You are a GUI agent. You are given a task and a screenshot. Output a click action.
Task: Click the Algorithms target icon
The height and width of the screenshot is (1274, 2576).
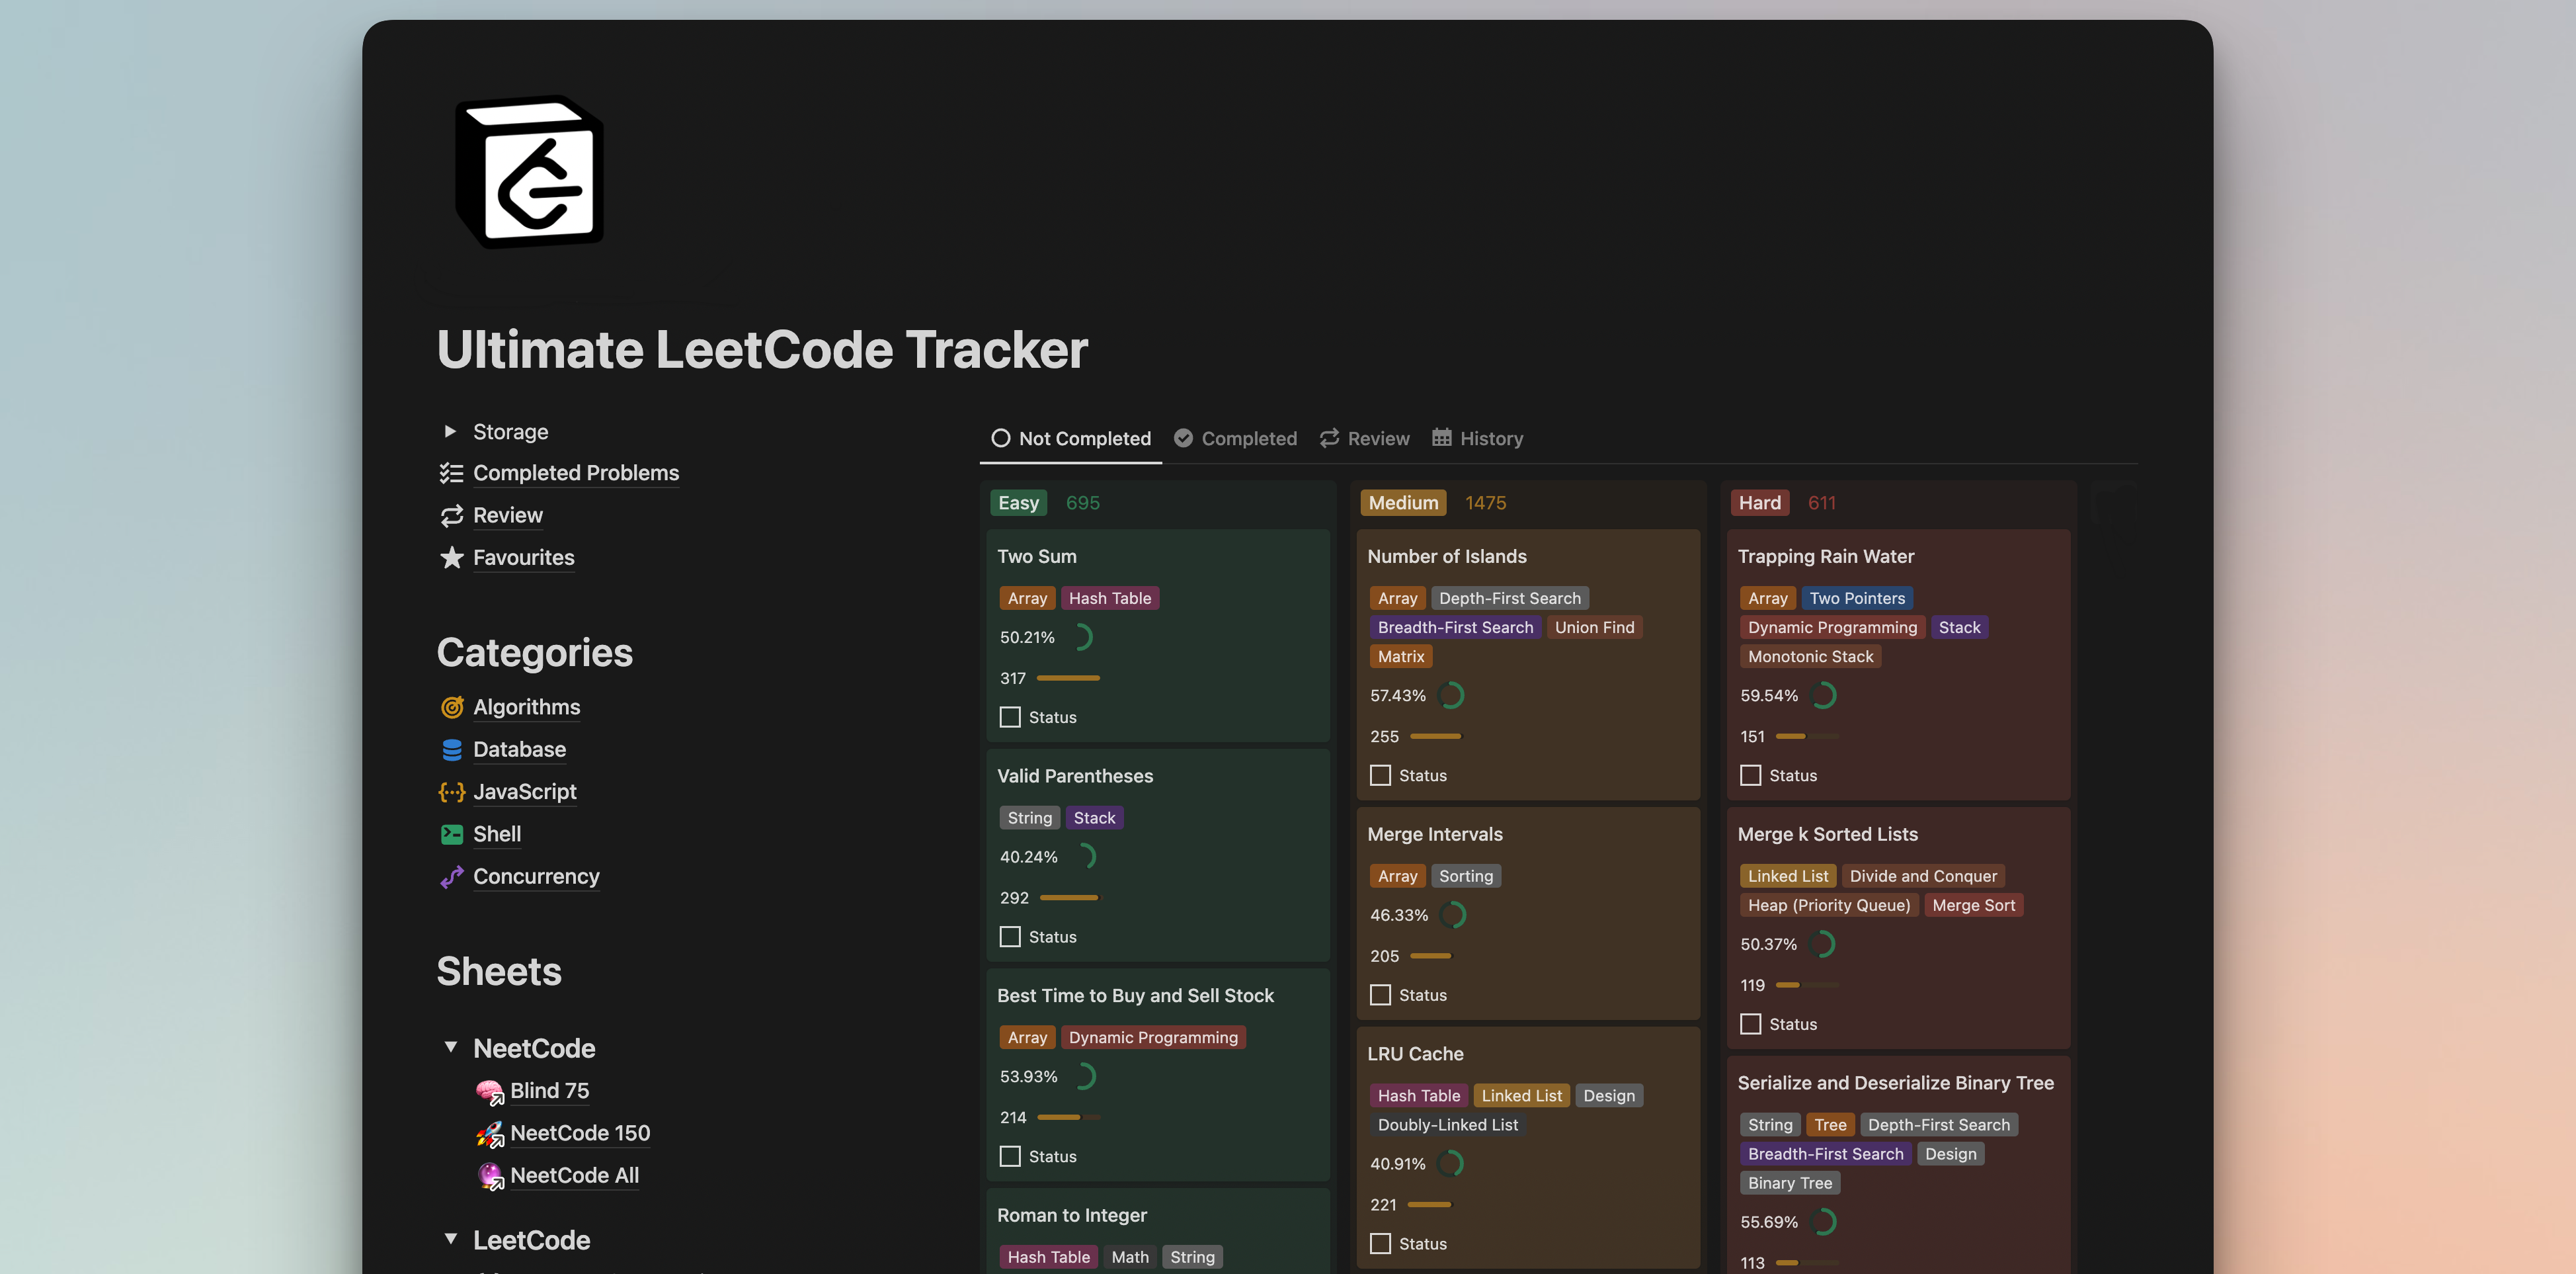tap(452, 708)
